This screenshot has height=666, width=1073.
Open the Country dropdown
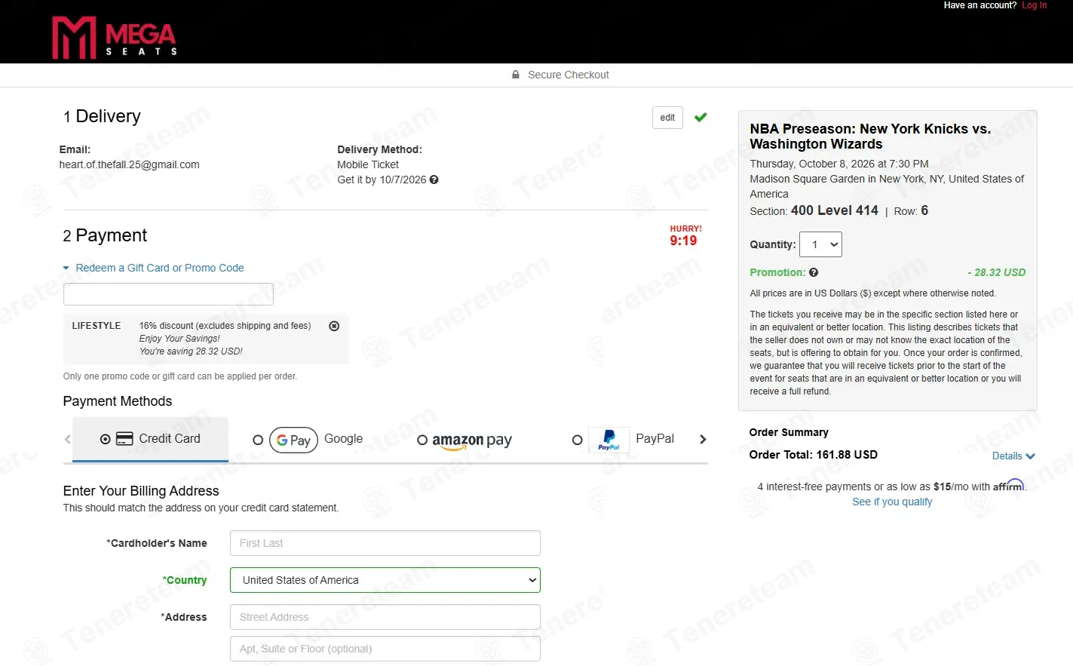385,580
